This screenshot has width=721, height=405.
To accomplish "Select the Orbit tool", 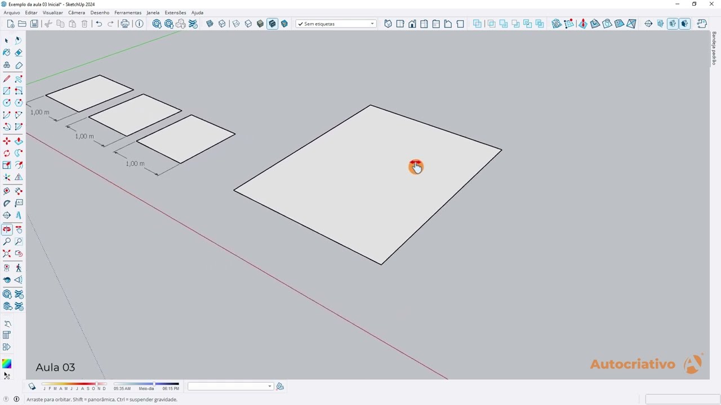I will point(7,229).
